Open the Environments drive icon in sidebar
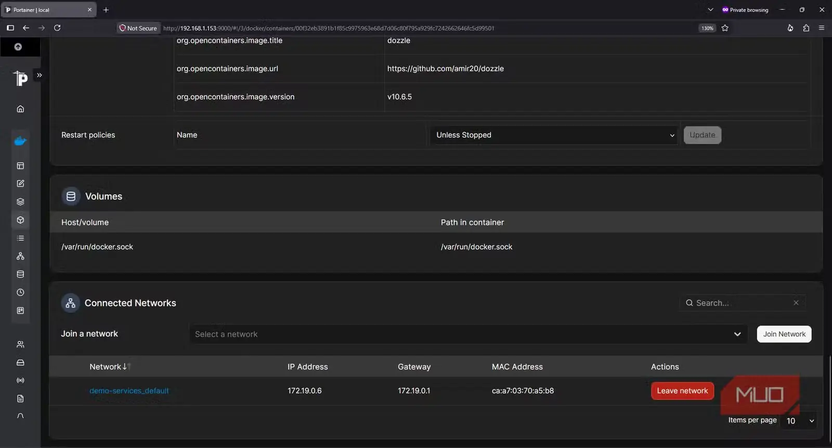The image size is (832, 448). [20, 362]
